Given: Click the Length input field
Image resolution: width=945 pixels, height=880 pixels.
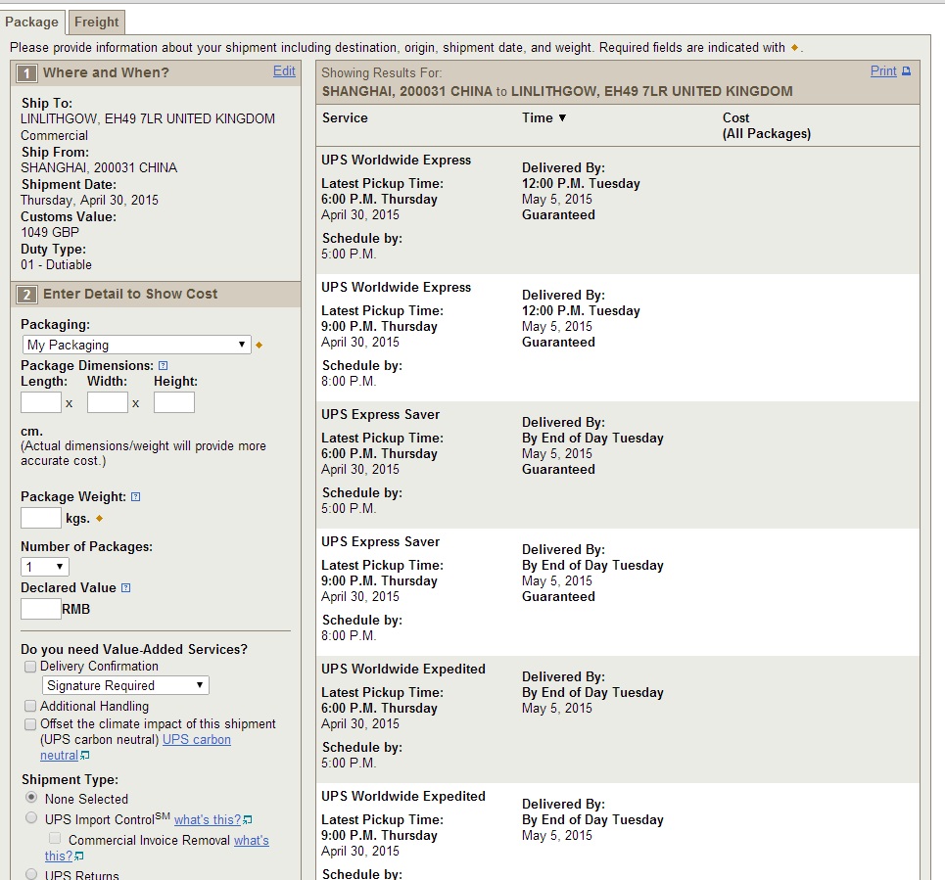Looking at the screenshot, I should coord(41,402).
